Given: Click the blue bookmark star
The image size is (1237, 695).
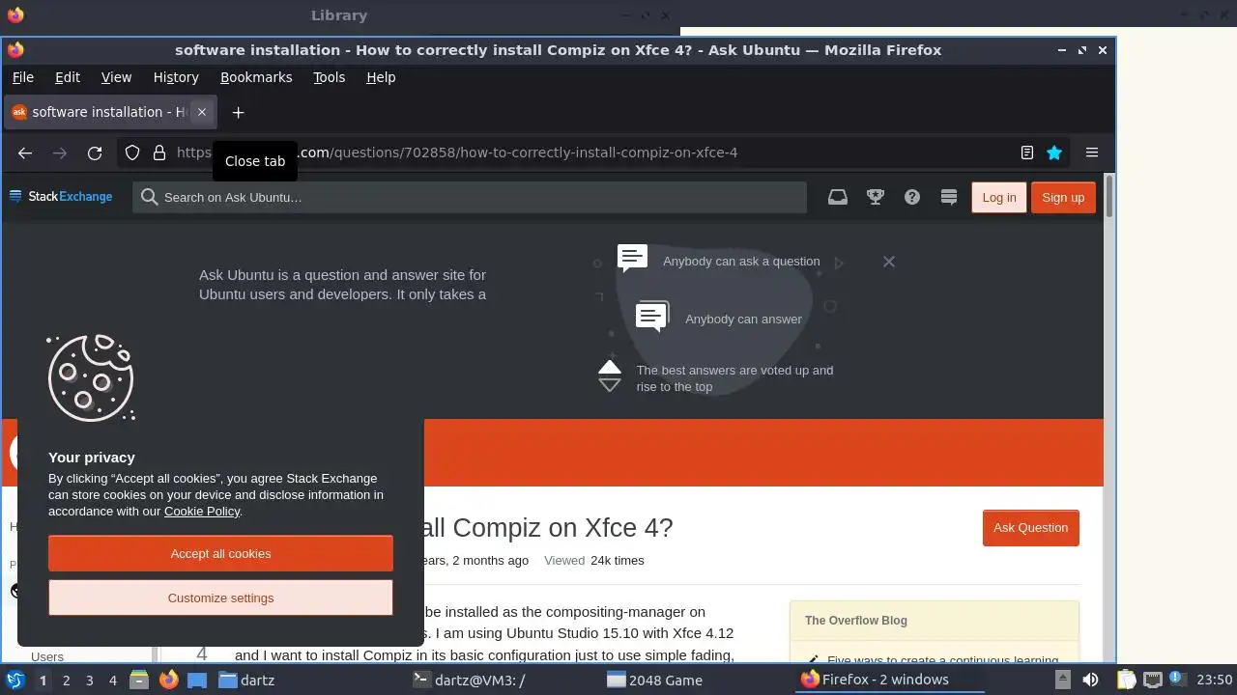Looking at the screenshot, I should tap(1054, 153).
